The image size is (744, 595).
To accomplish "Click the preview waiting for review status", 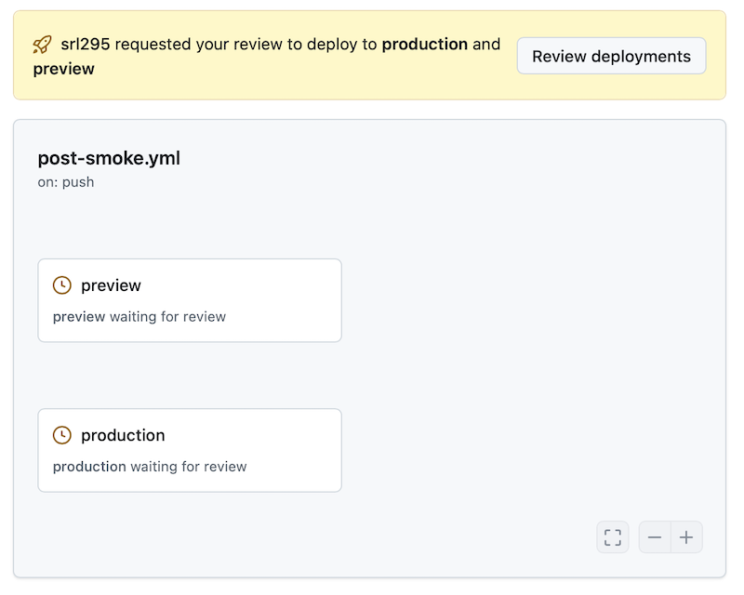I will point(139,316).
